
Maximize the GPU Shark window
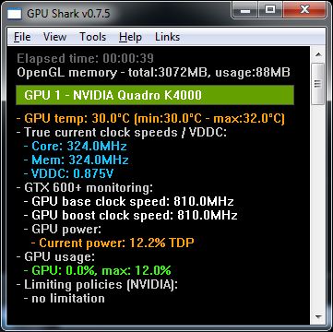pyautogui.click(x=270, y=10)
